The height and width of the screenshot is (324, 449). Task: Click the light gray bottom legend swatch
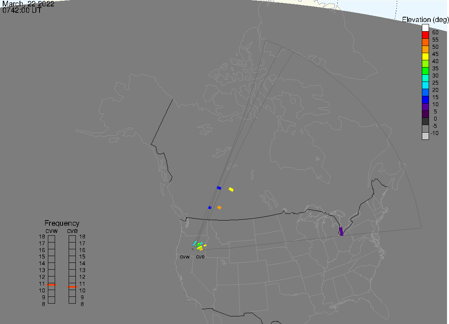pos(425,136)
